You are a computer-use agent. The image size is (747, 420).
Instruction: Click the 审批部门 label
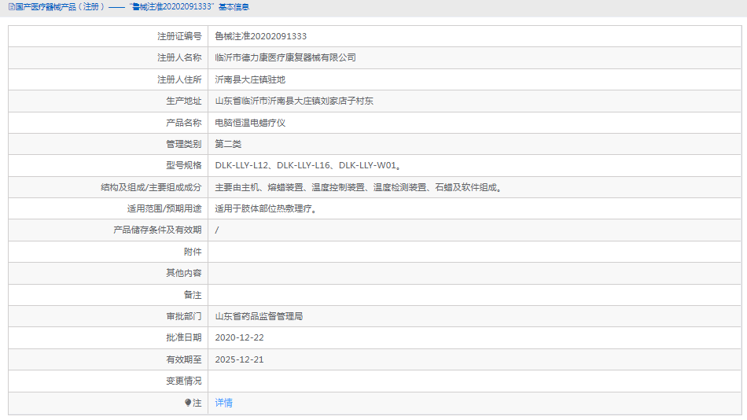click(x=184, y=316)
